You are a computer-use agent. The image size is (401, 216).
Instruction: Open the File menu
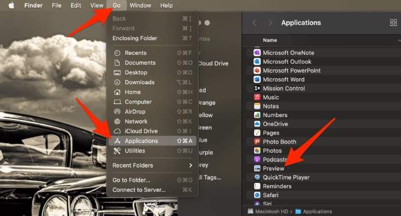tap(57, 5)
